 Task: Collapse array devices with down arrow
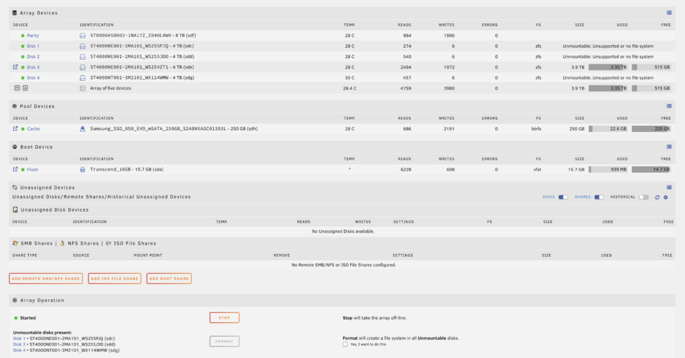[x=17, y=88]
